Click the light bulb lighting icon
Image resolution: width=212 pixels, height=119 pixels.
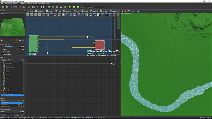[17, 40]
